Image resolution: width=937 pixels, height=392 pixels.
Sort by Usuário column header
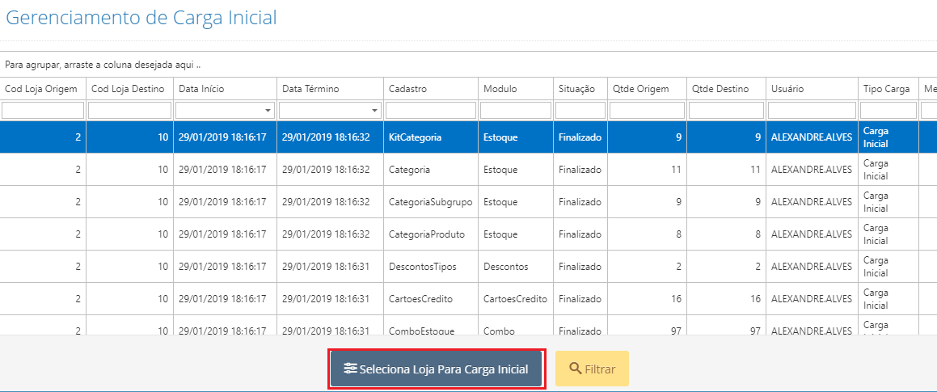click(812, 89)
